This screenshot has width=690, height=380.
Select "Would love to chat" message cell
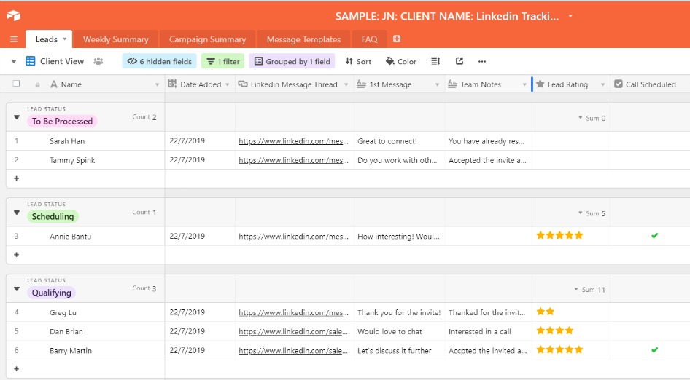[x=400, y=331]
